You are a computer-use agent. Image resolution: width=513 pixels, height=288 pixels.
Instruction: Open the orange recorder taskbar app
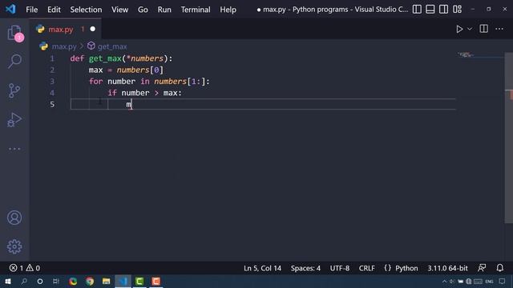(156, 281)
